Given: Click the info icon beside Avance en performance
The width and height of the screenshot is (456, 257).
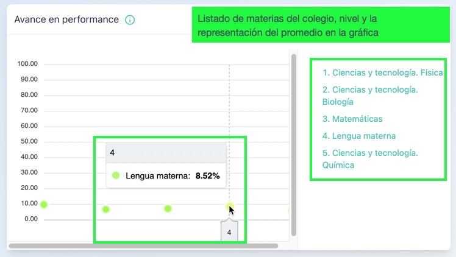Looking at the screenshot, I should [130, 19].
